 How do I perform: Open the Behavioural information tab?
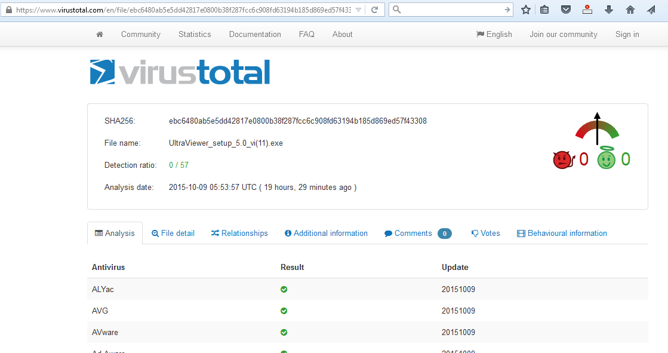click(562, 233)
